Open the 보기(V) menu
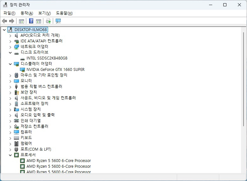This screenshot has height=181, width=247. click(x=44, y=13)
